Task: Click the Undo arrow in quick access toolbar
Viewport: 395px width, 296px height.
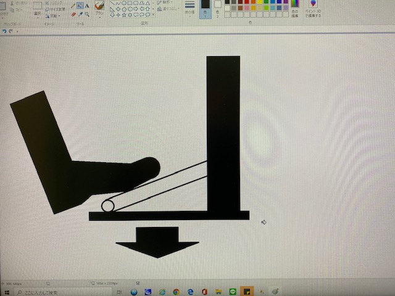Action: pos(5,30)
